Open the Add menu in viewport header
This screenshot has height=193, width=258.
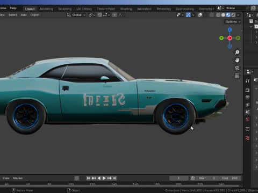click(24, 15)
